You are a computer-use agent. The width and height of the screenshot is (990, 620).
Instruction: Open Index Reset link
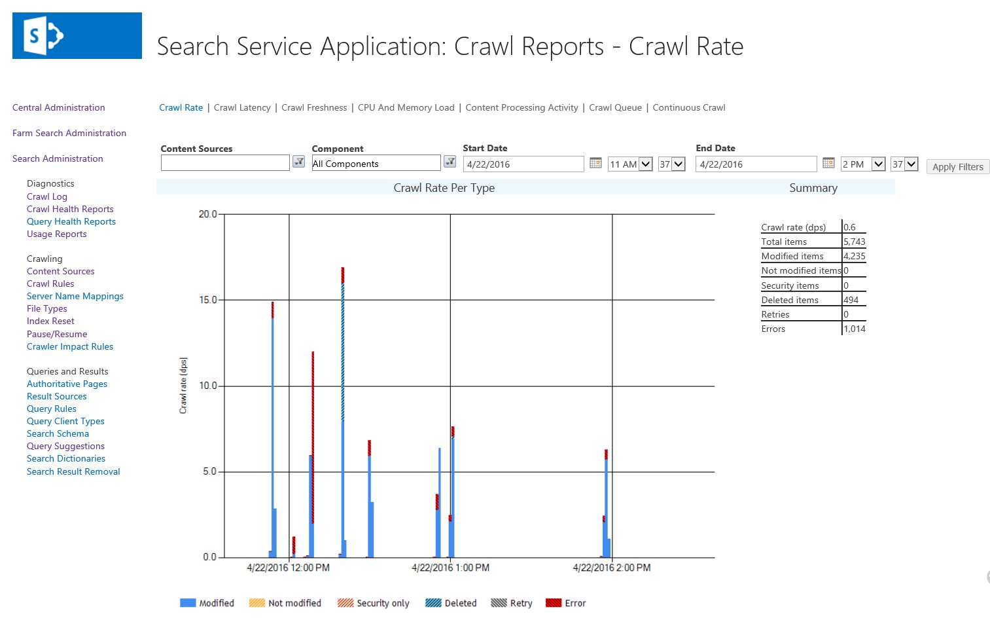50,321
